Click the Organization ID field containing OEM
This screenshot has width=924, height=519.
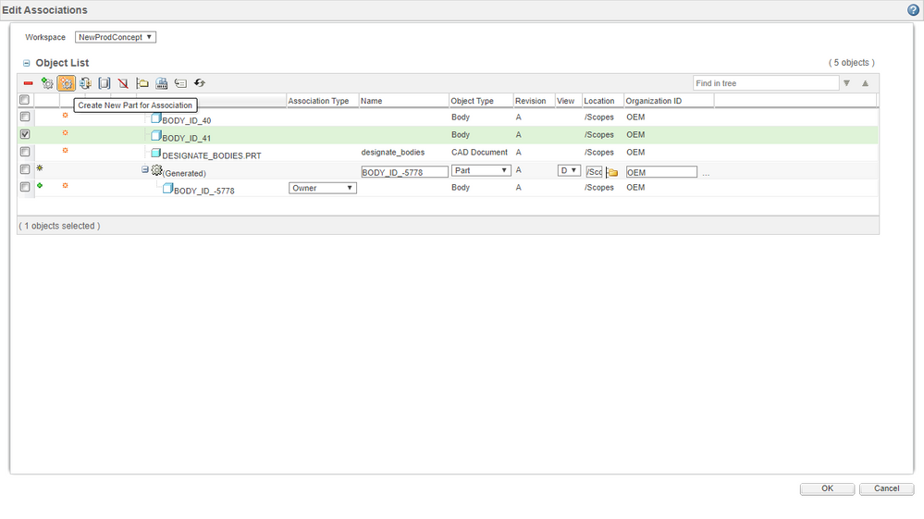click(x=661, y=172)
